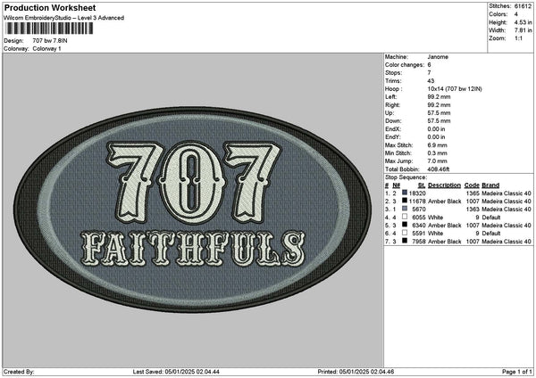The image size is (536, 378).
Task: Click the Max Stitch value '6.9 mm'
Action: click(437, 145)
